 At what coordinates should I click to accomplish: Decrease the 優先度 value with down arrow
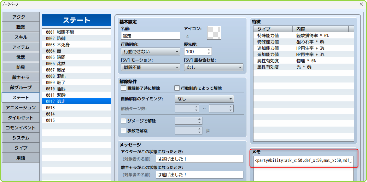click(x=209, y=53)
